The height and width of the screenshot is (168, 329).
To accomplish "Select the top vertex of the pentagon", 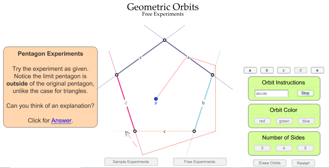I will pos(164,40).
